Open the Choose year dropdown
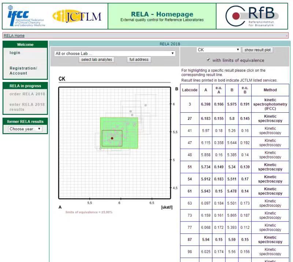Screen dimensions: 293x262 pos(25,129)
